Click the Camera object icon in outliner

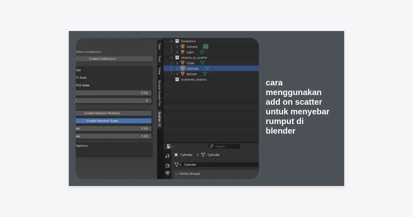[x=183, y=46]
